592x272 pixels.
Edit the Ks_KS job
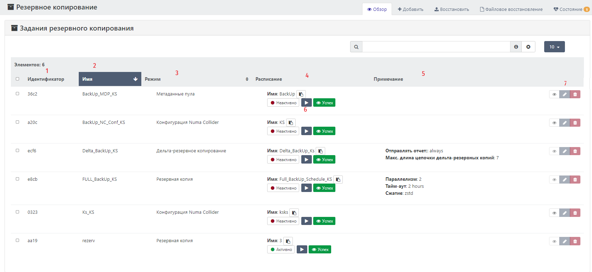click(x=565, y=213)
